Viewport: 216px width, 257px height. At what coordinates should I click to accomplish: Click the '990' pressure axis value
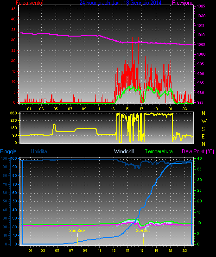tap(200, 74)
